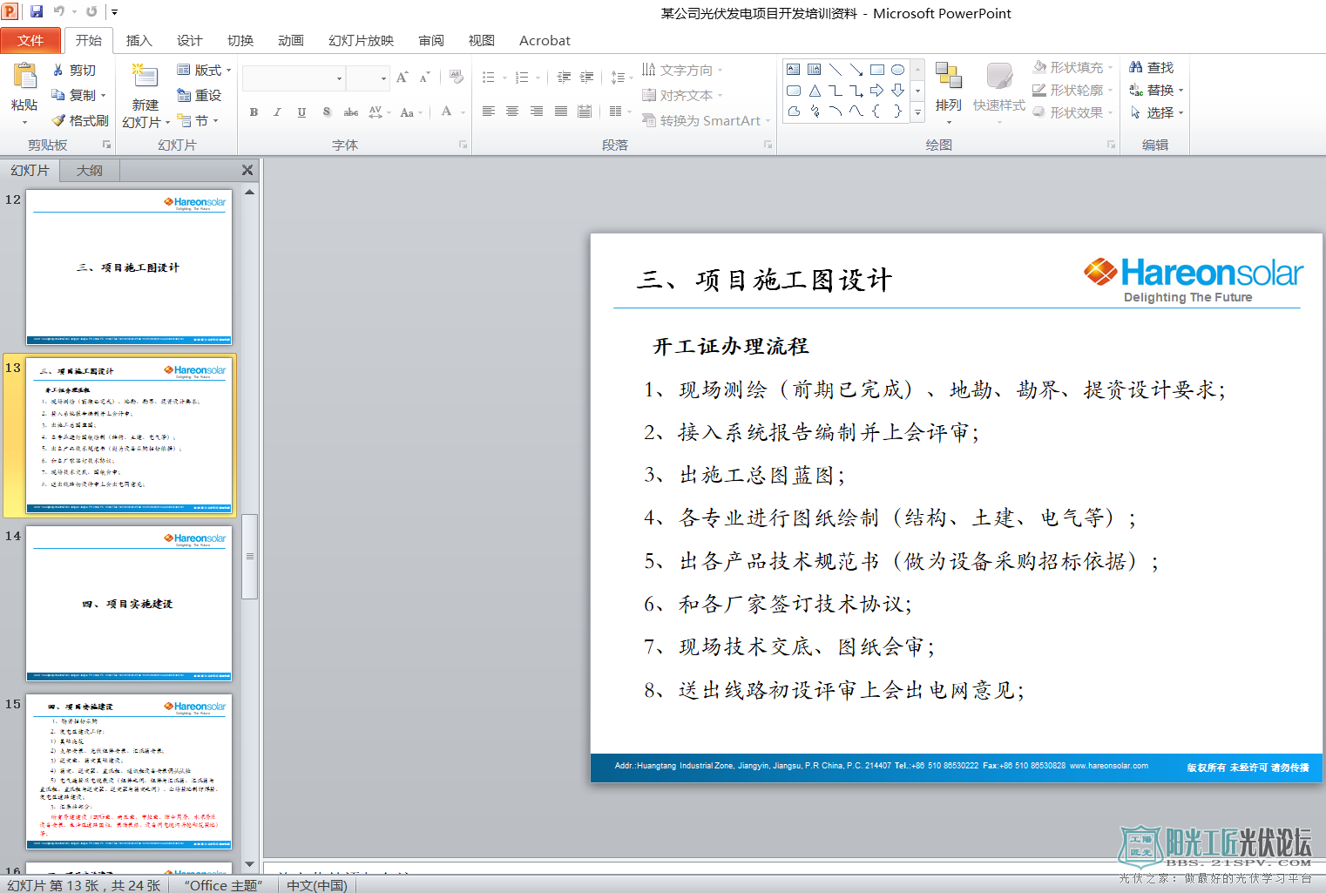Click the Decrease Indent icon
This screenshot has height=893, width=1326.
564,78
